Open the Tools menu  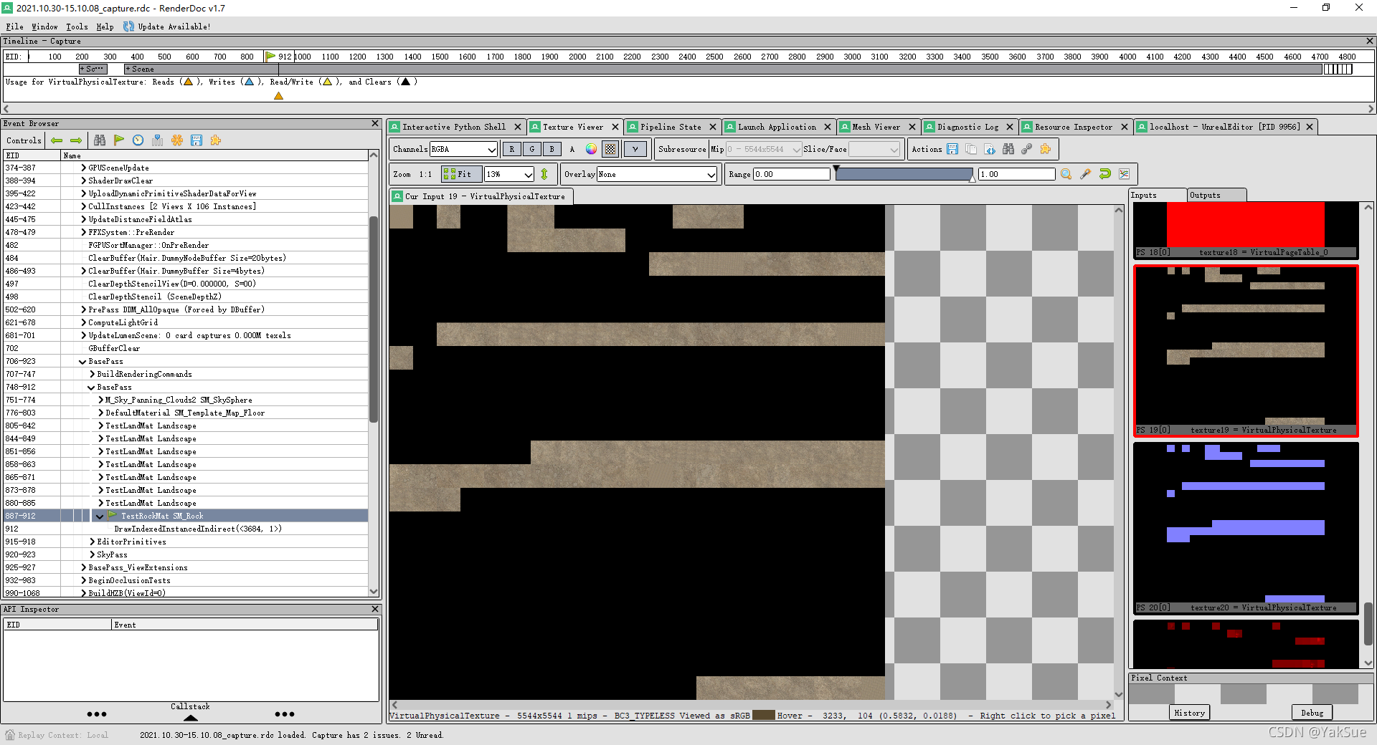(77, 27)
